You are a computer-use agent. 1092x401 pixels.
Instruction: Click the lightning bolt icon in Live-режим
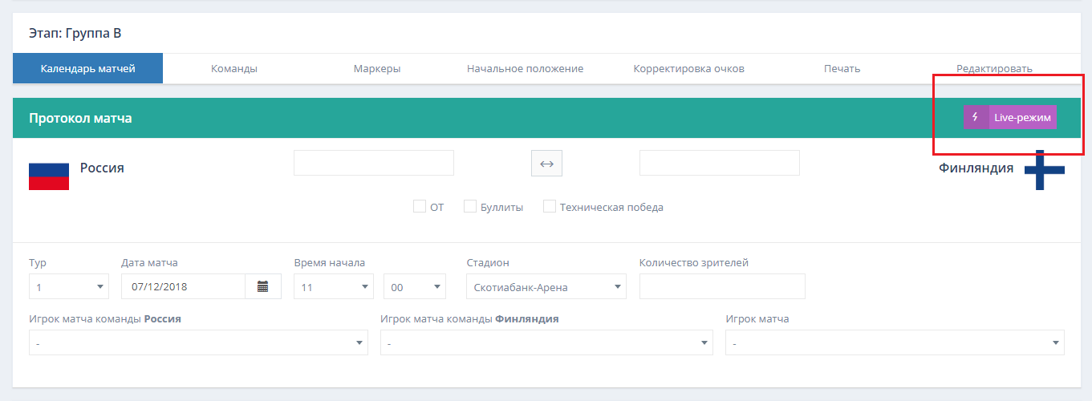click(x=976, y=117)
